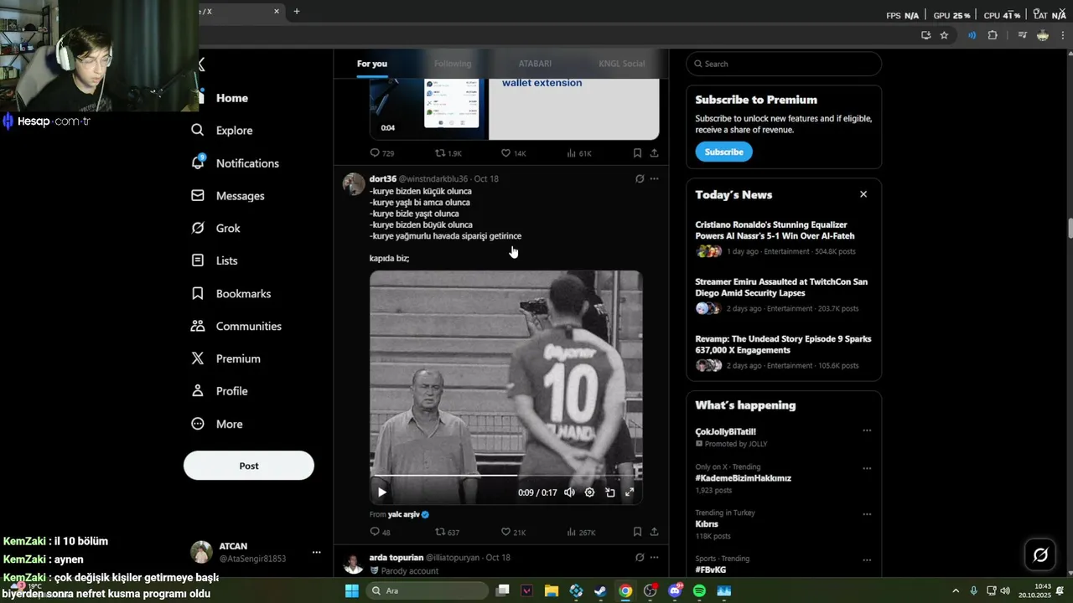Click the Subscribe button for Premium
1073x603 pixels.
723,152
